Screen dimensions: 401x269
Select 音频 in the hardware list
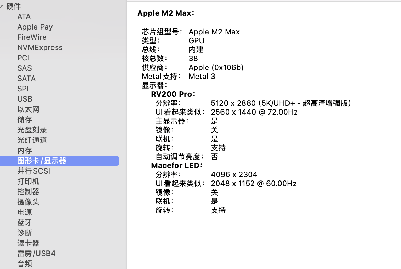click(25, 264)
